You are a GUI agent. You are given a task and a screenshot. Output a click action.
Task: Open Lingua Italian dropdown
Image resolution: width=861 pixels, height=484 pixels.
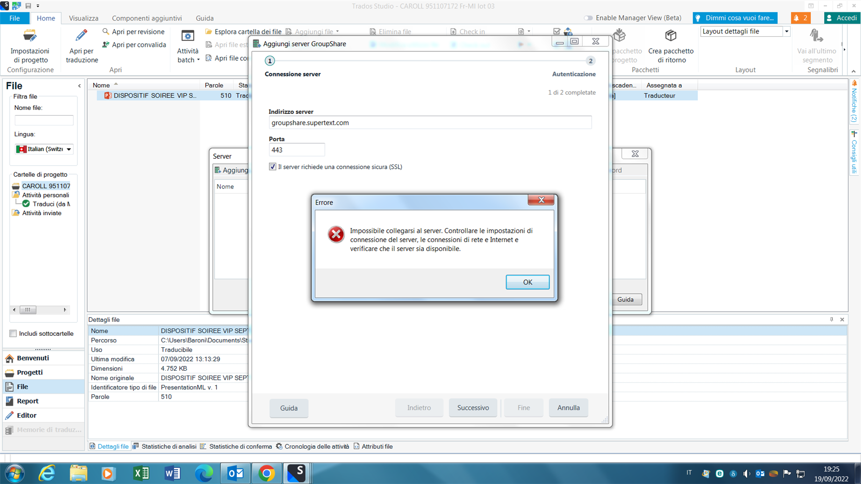pyautogui.click(x=44, y=149)
